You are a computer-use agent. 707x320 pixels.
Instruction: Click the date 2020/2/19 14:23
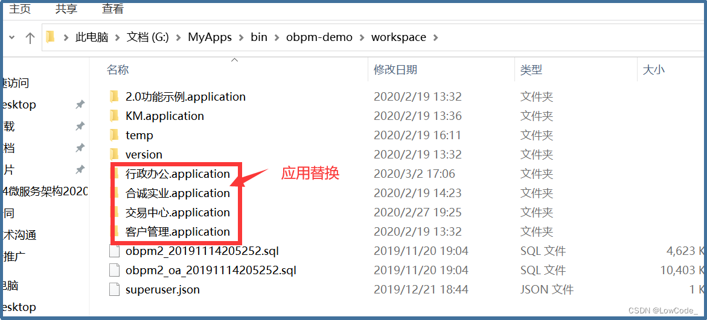point(418,193)
